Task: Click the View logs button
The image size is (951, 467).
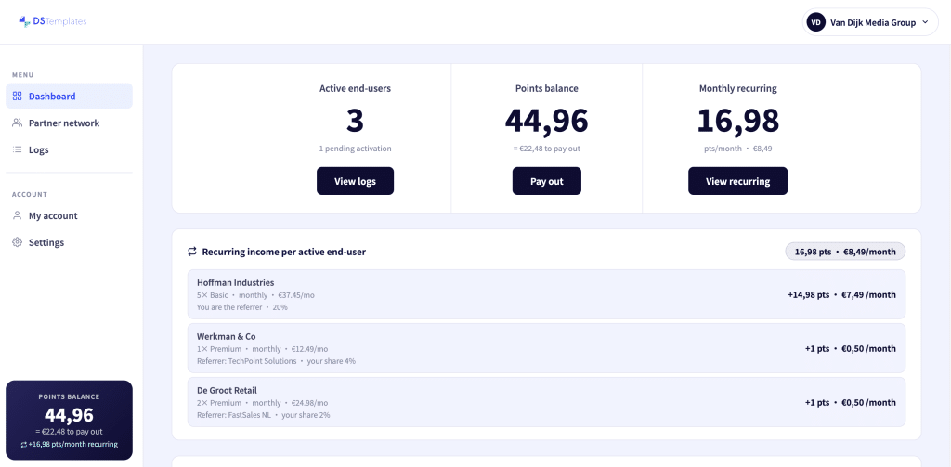Action: click(355, 181)
